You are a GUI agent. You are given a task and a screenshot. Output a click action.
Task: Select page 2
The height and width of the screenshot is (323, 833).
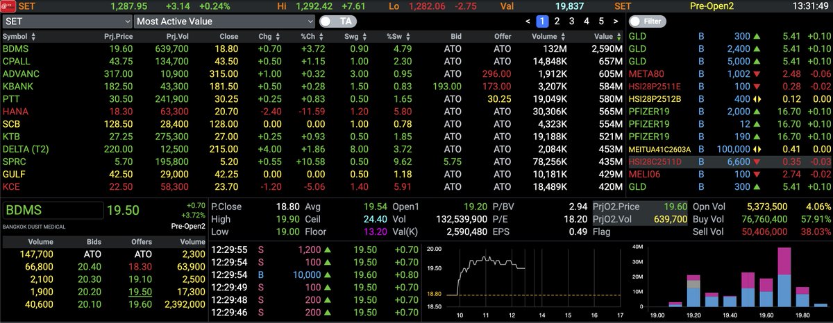click(557, 21)
